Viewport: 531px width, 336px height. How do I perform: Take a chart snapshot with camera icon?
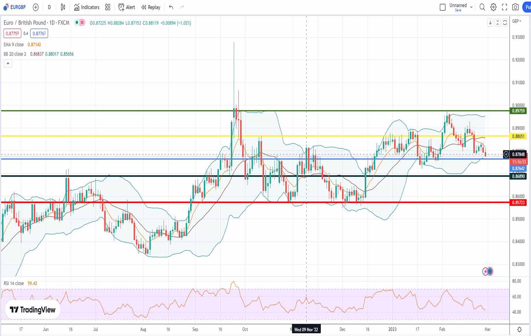pyautogui.click(x=515, y=7)
